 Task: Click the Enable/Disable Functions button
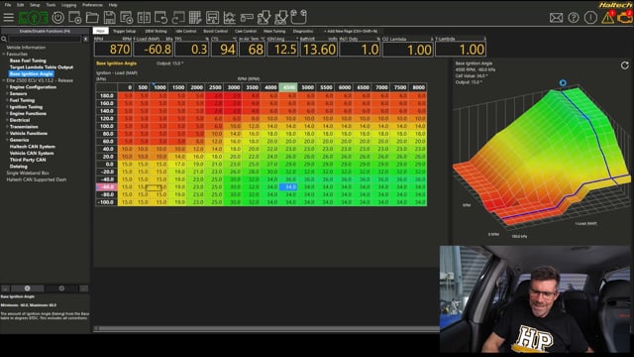click(x=45, y=31)
